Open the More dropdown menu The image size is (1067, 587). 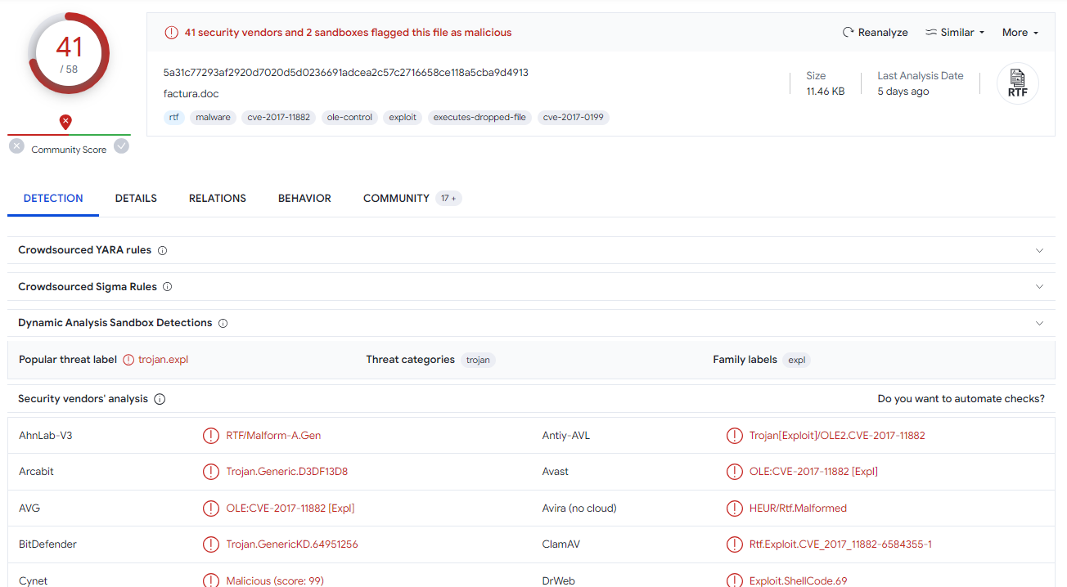click(x=1020, y=33)
